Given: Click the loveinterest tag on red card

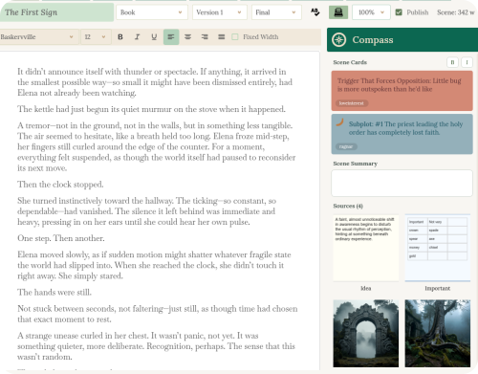Looking at the screenshot, I should point(352,103).
